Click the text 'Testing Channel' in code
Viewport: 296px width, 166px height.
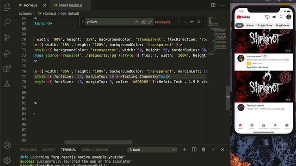point(138,77)
